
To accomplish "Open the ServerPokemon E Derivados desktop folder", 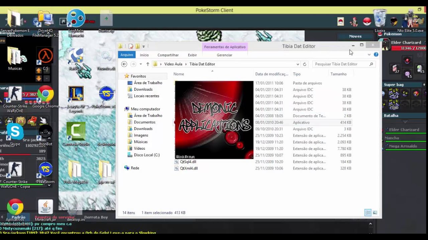I will tap(14, 23).
